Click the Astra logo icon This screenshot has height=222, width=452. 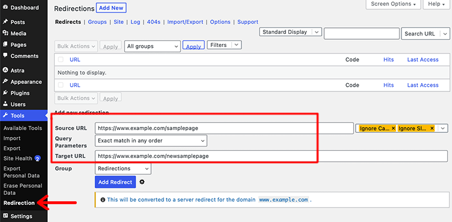click(5, 70)
